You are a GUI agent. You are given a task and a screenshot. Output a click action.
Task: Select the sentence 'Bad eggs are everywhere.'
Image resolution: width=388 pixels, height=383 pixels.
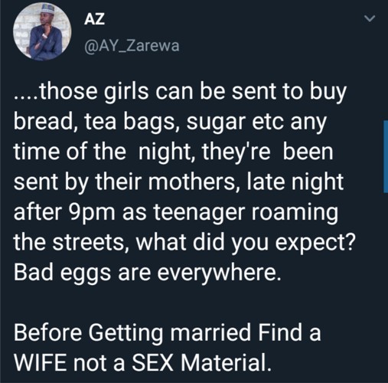click(x=148, y=272)
